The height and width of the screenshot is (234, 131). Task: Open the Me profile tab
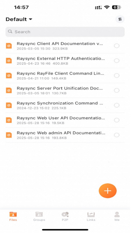click(117, 217)
